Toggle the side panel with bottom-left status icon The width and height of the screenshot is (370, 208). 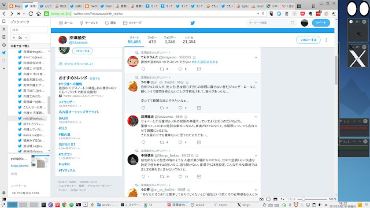[4, 199]
